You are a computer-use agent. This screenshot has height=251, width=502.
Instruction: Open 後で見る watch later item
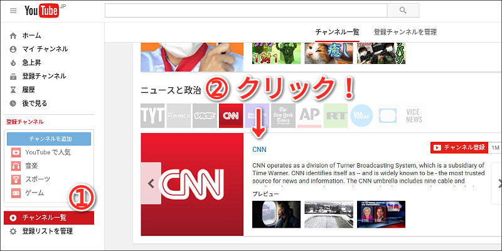point(35,104)
